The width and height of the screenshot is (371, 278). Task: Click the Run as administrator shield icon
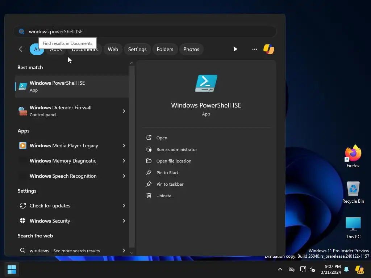[x=149, y=149]
